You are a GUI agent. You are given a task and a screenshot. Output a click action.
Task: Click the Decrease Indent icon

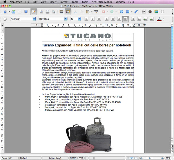click(x=145, y=19)
